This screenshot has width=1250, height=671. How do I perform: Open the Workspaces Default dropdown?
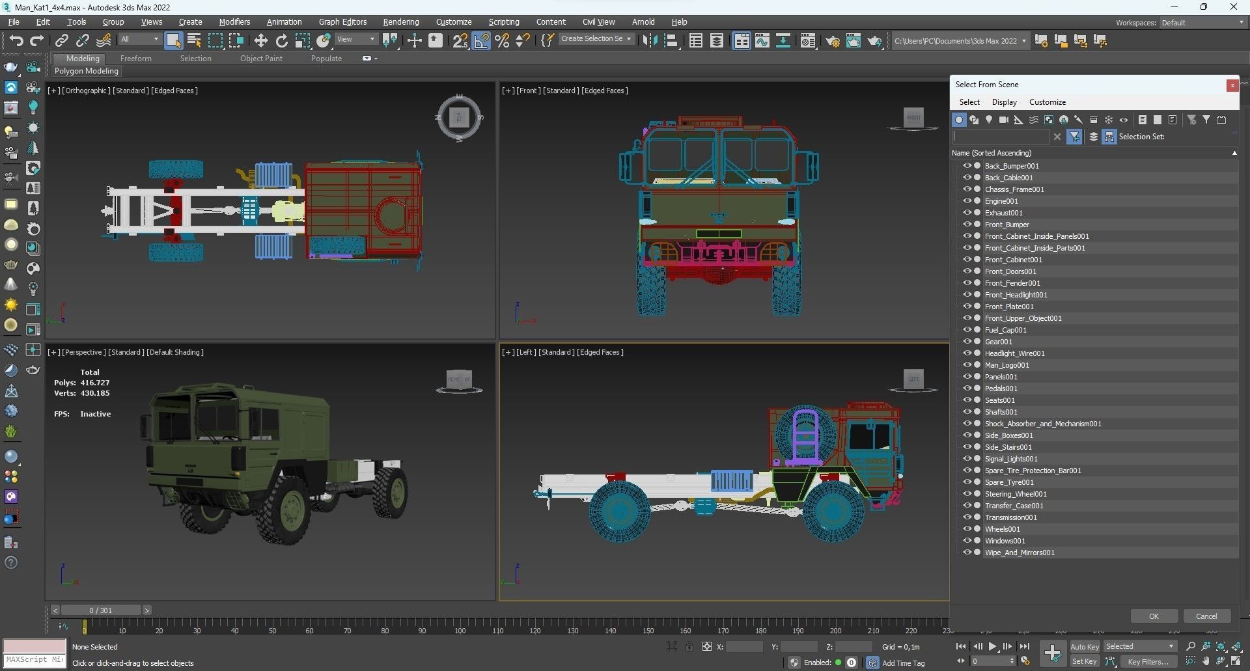(x=1202, y=22)
